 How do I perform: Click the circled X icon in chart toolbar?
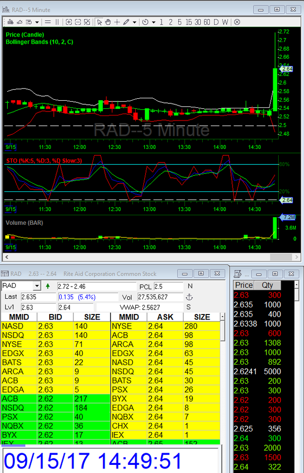point(237,22)
